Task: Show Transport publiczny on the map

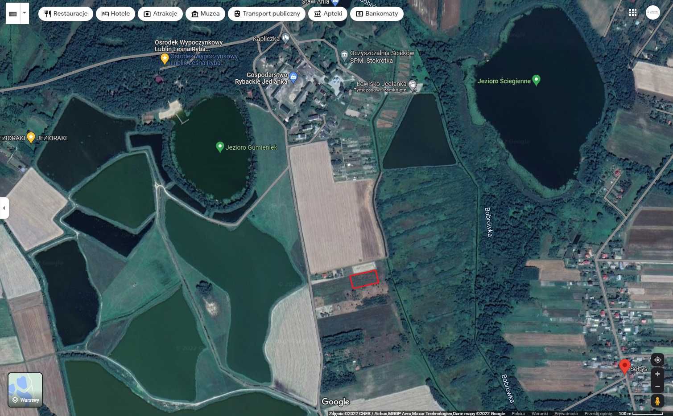Action: pos(267,14)
